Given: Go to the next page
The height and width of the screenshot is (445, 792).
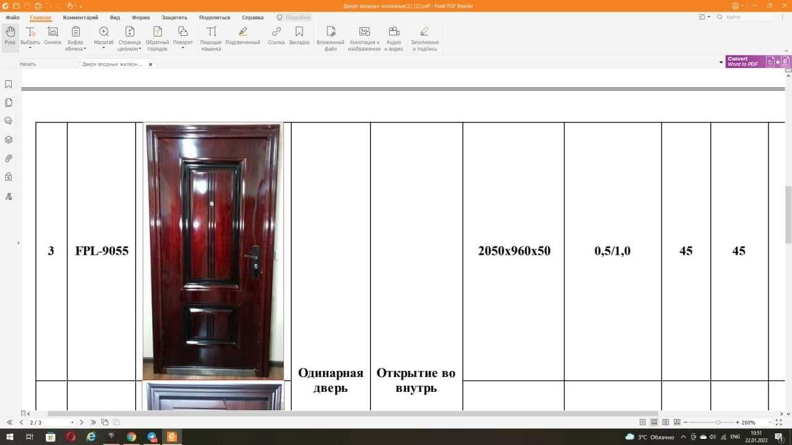Looking at the screenshot, I should (81, 422).
